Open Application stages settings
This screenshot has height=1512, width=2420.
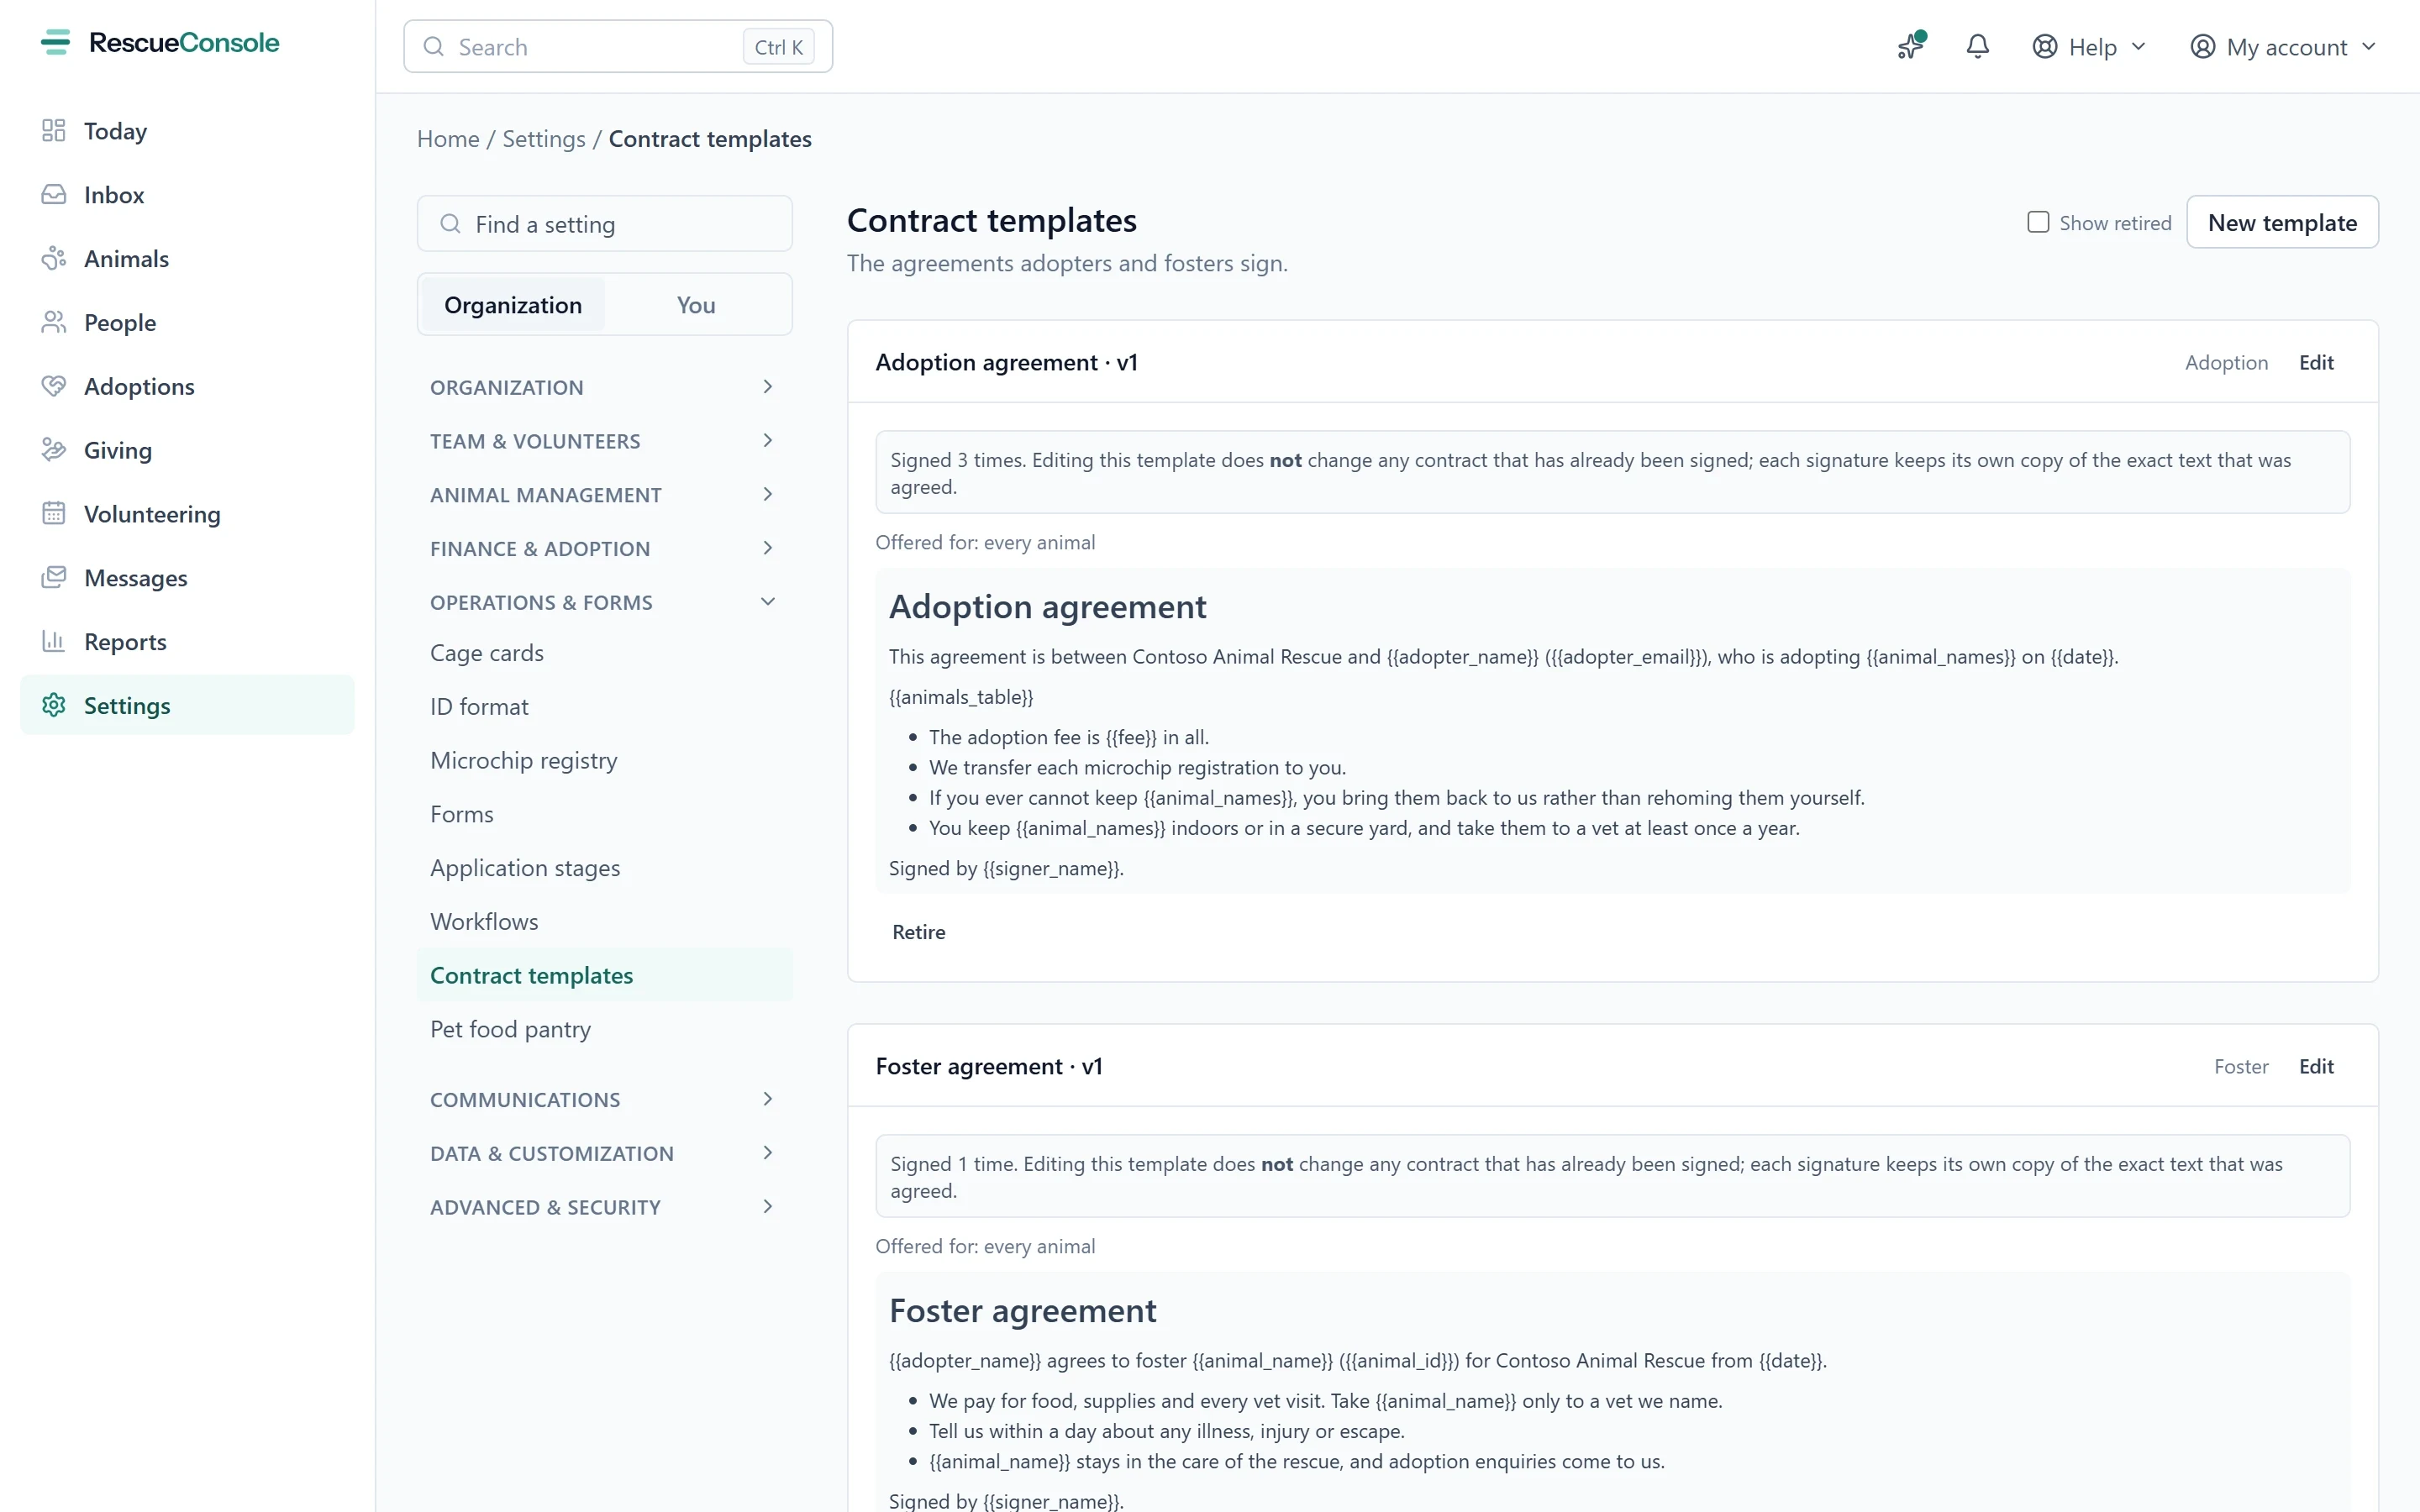click(x=604, y=868)
